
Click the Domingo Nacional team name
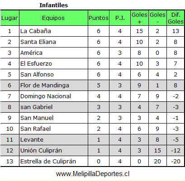pos(46,96)
